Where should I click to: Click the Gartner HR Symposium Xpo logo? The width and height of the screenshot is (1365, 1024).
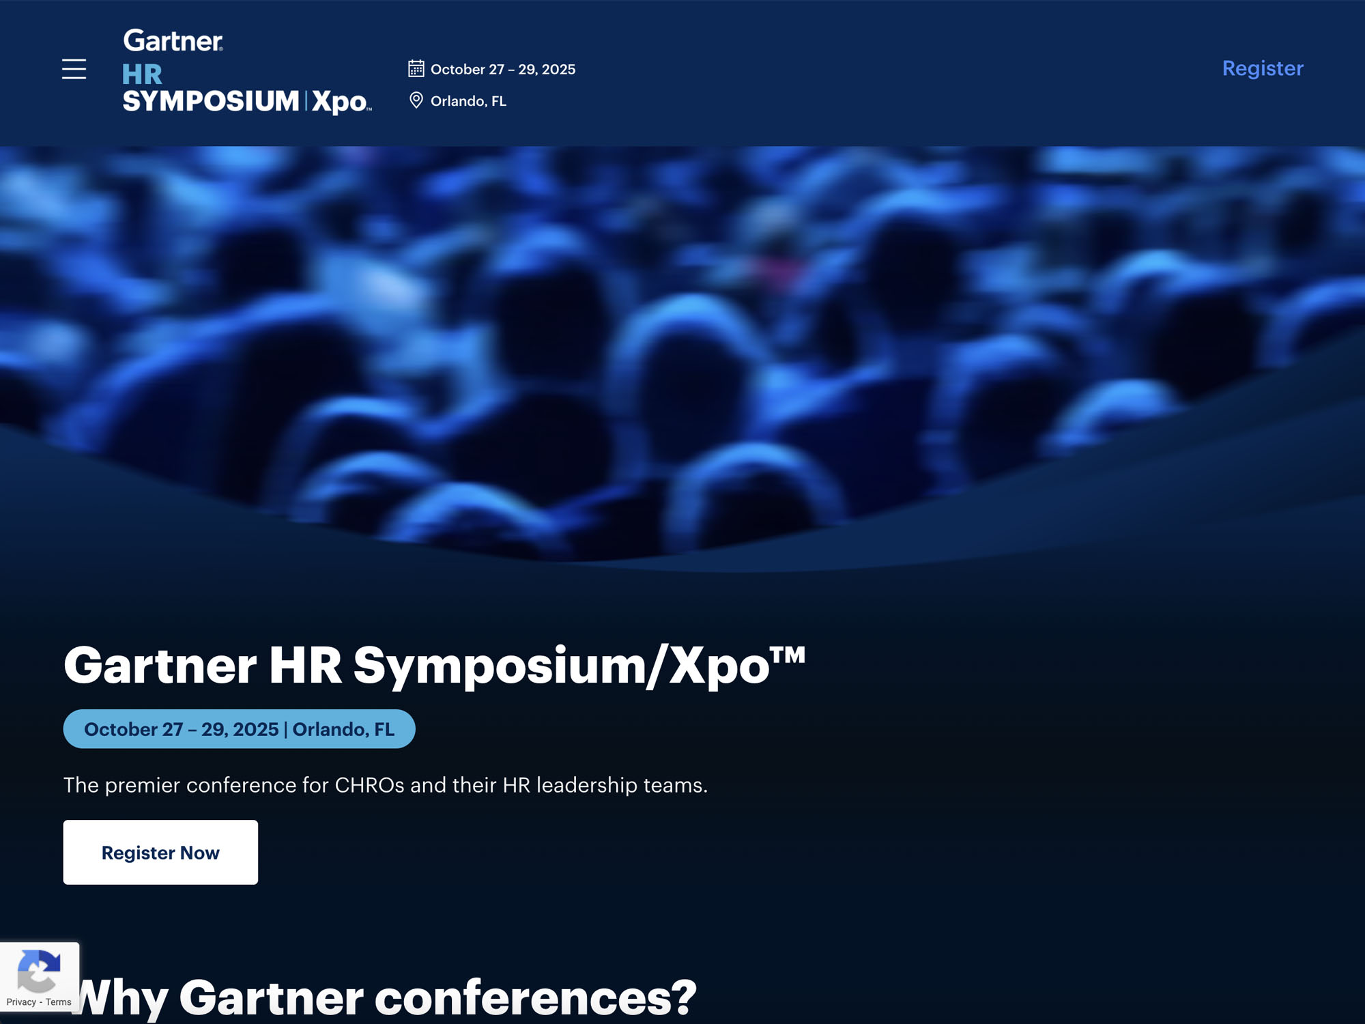pos(247,71)
